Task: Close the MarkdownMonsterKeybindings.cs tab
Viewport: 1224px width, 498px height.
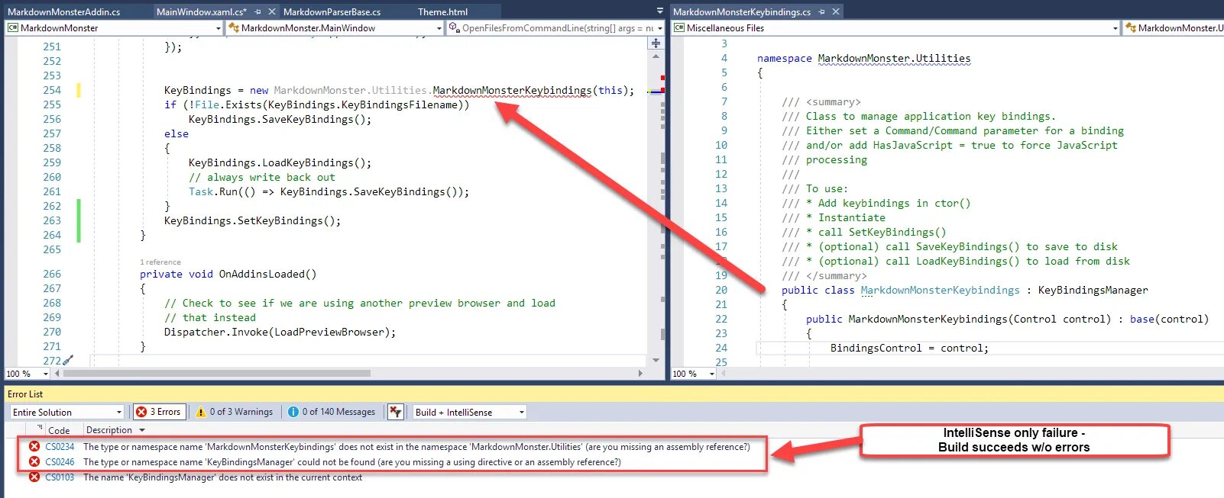Action: pyautogui.click(x=836, y=11)
